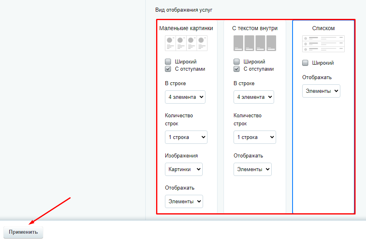
Task: Select the Списком layout preview icon
Action: click(x=323, y=44)
